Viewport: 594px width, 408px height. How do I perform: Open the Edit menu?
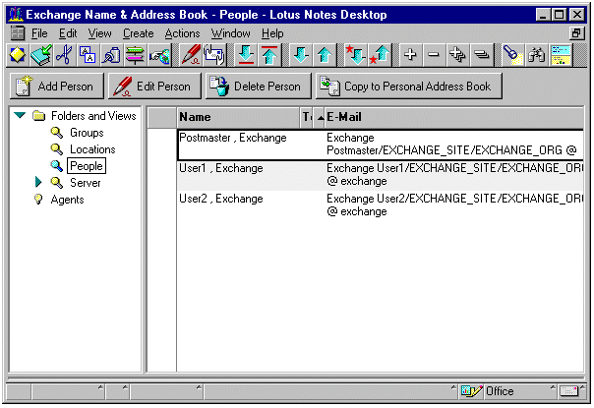click(68, 33)
